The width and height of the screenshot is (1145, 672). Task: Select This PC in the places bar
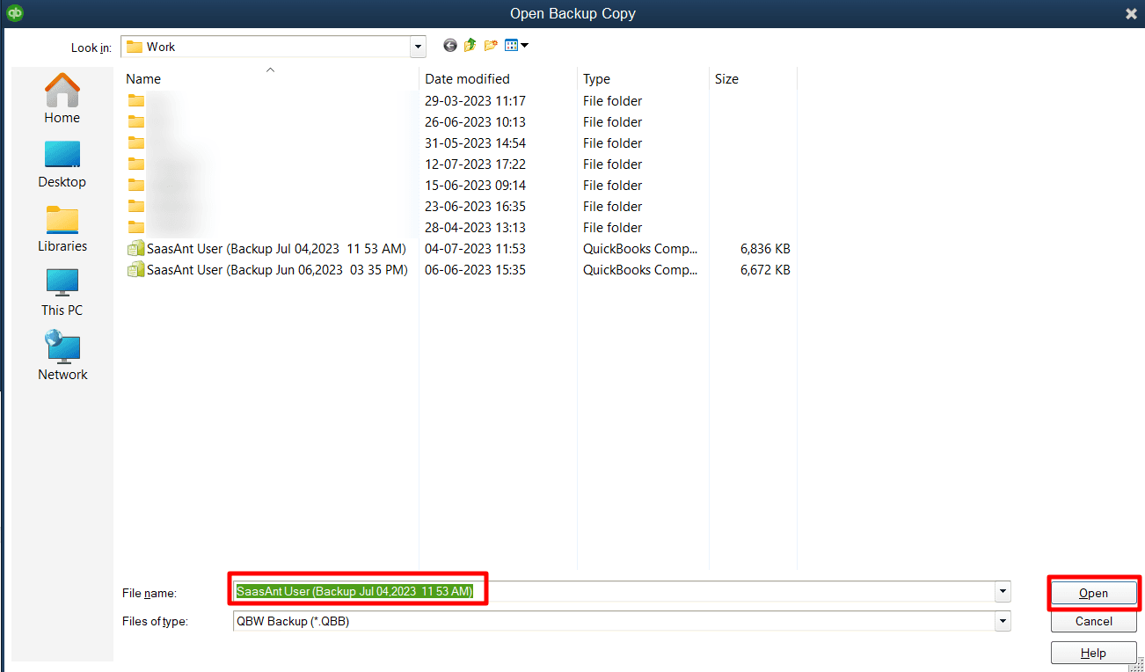click(62, 293)
